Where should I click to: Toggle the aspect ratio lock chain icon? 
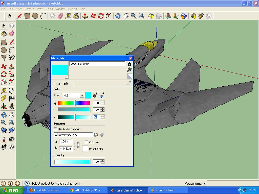click(78, 145)
